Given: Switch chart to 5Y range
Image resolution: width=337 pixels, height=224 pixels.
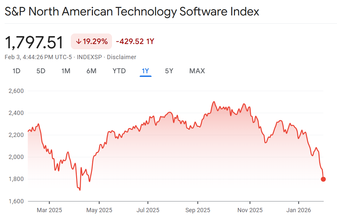Looking at the screenshot, I should pos(169,71).
